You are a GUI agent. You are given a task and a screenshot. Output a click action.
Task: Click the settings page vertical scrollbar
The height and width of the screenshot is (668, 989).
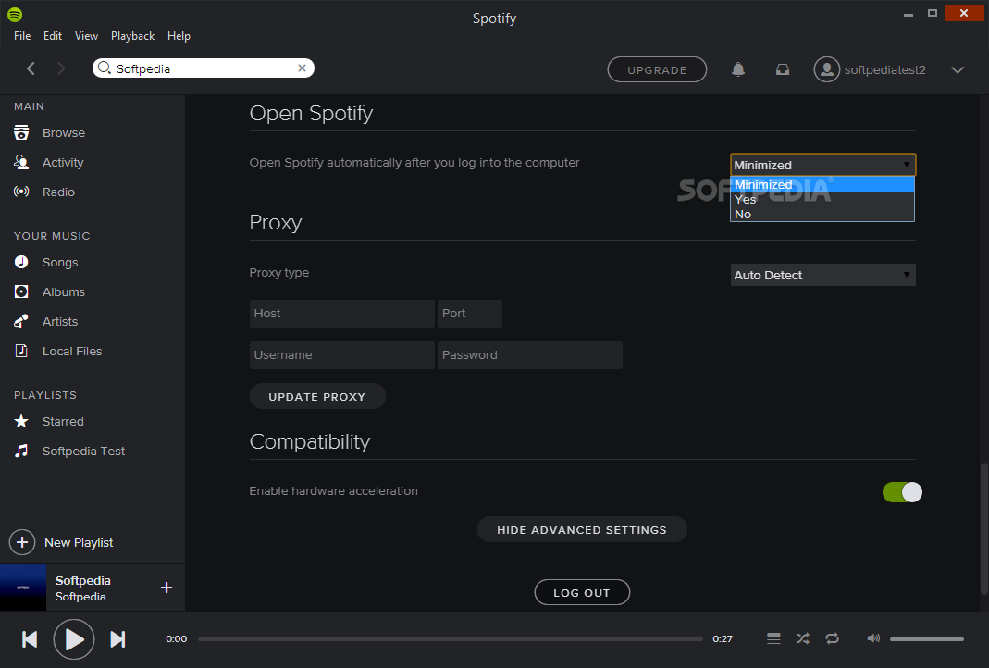pos(983,528)
